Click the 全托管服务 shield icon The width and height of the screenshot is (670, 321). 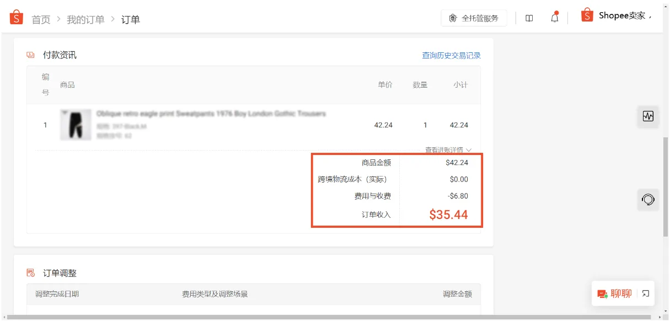(452, 18)
